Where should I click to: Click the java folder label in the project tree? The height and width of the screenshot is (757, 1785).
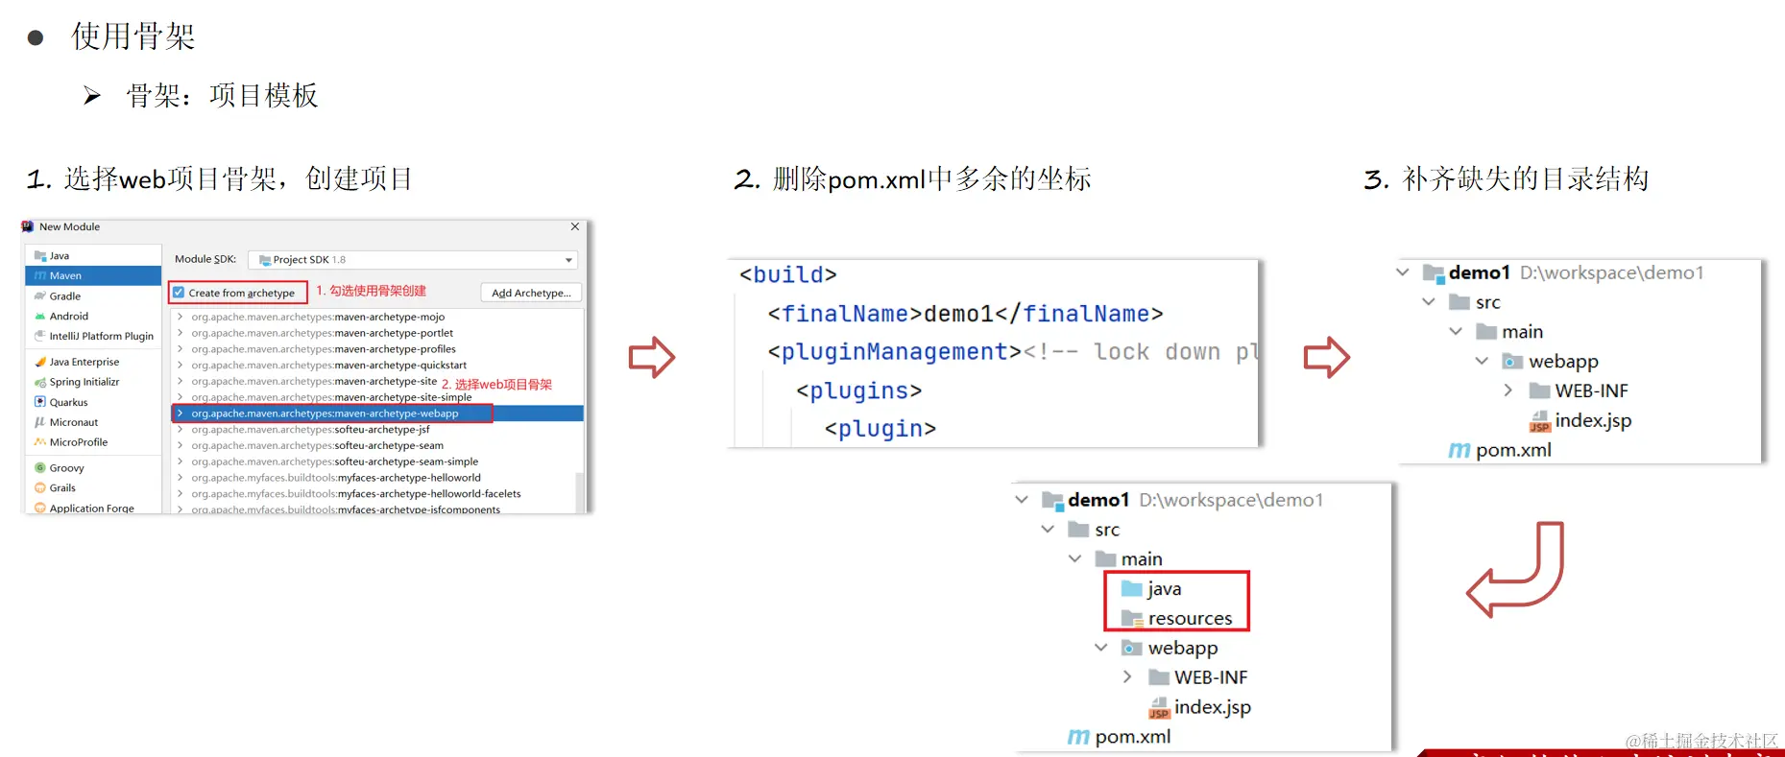pos(1165,589)
